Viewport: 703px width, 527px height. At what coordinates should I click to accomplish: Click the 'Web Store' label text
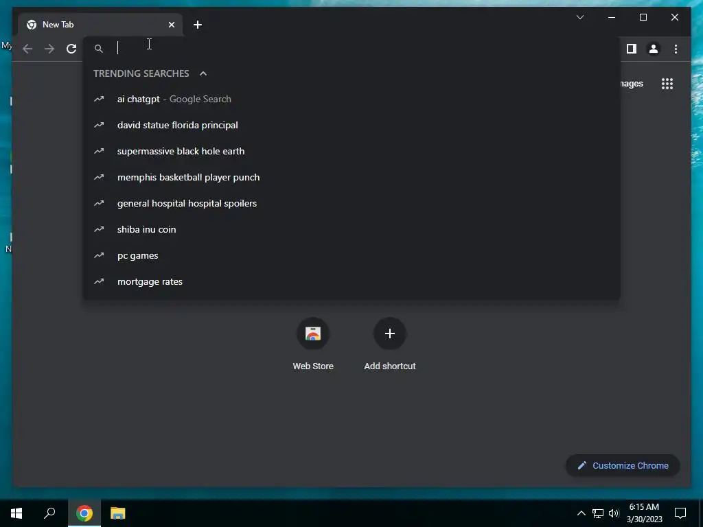313,366
